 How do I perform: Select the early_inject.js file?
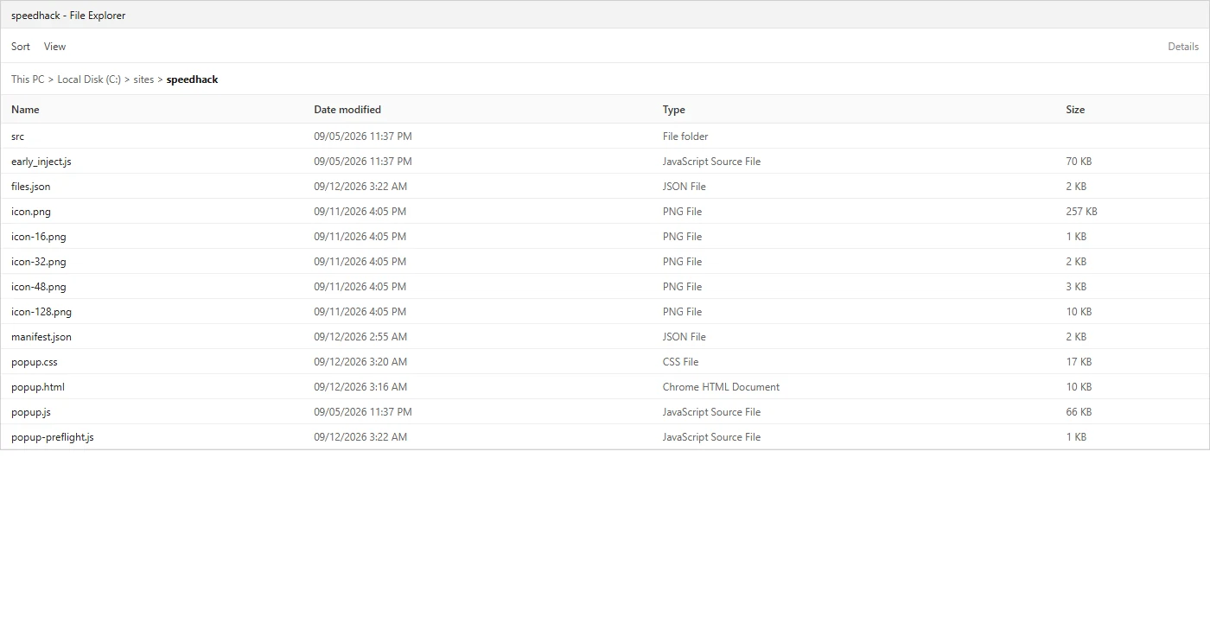tap(605, 162)
